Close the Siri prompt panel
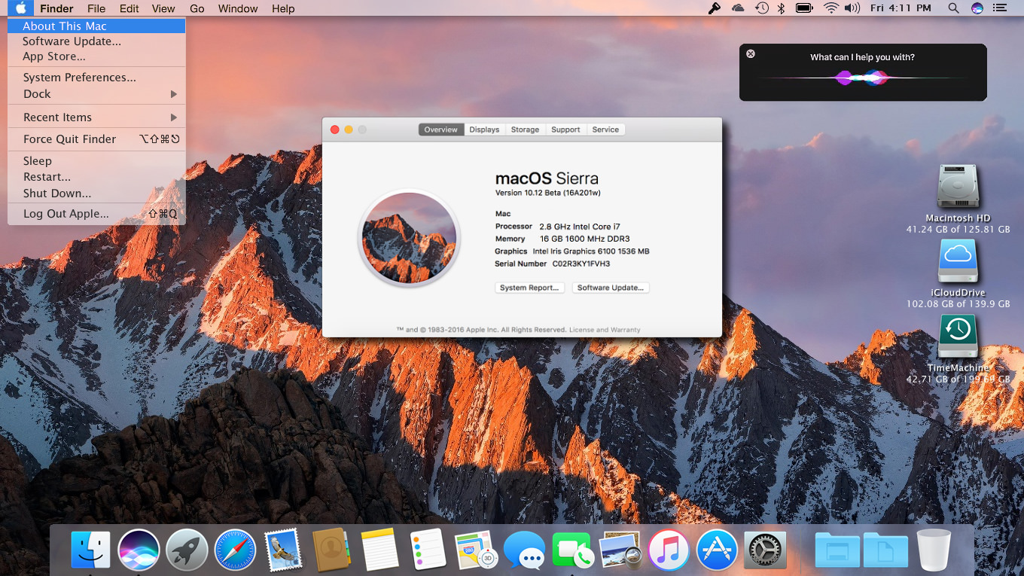The image size is (1024, 576). pyautogui.click(x=751, y=54)
